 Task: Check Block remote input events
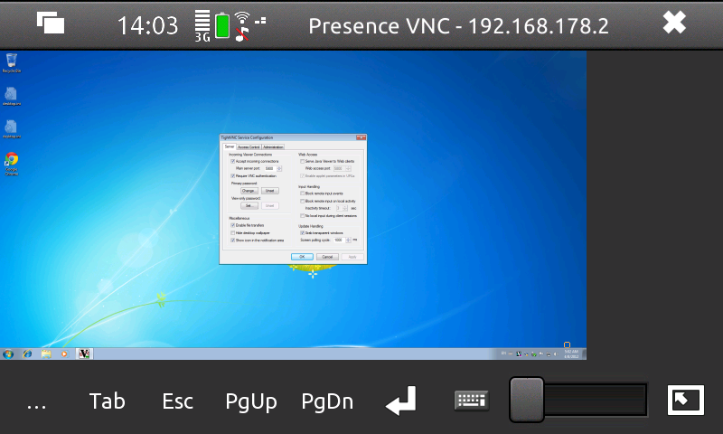[x=302, y=193]
